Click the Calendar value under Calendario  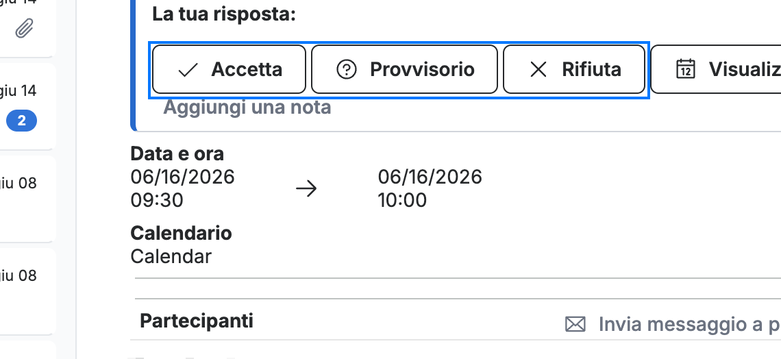coord(171,256)
